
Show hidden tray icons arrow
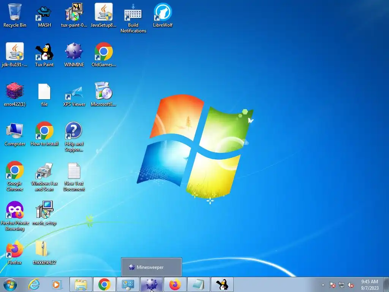pyautogui.click(x=323, y=285)
